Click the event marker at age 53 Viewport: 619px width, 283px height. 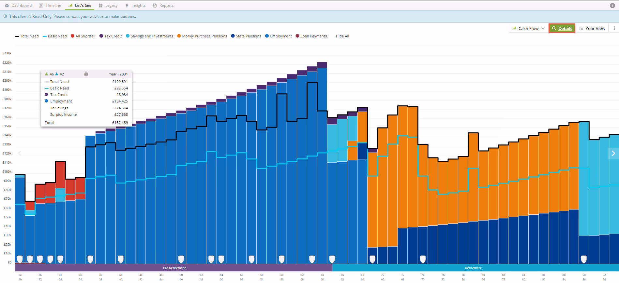pos(211,259)
